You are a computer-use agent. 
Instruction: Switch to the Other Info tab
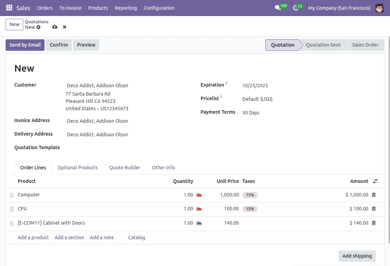click(x=163, y=168)
